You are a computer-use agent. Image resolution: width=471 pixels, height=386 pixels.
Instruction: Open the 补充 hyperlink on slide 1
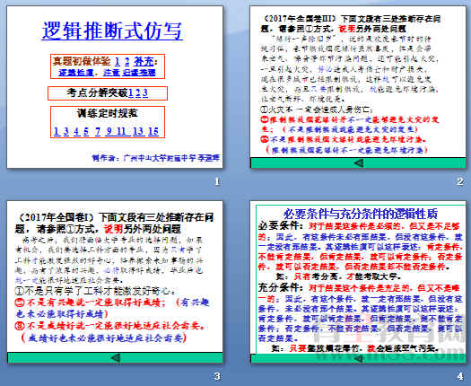pyautogui.click(x=144, y=62)
